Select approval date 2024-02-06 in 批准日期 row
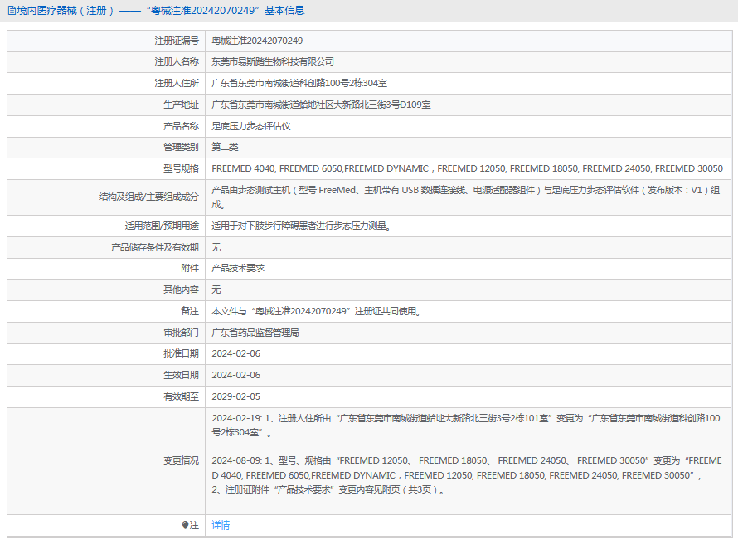The height and width of the screenshot is (540, 738). [235, 353]
